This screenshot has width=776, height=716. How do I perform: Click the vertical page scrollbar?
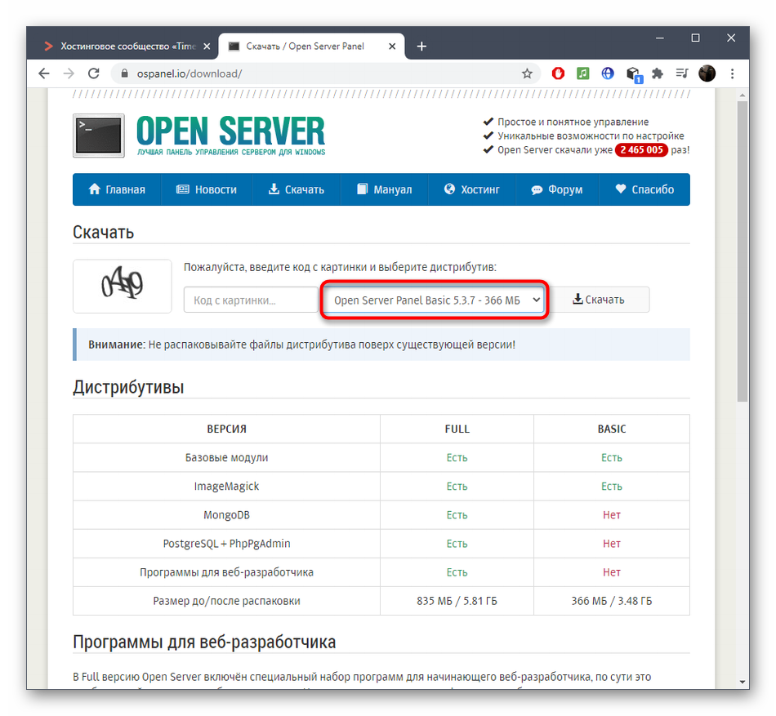click(743, 388)
